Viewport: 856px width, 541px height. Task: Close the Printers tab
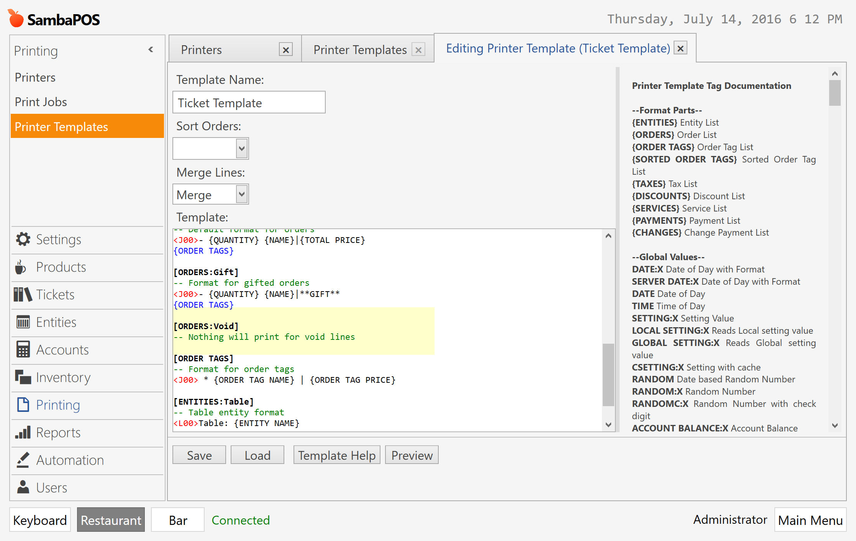pos(286,49)
